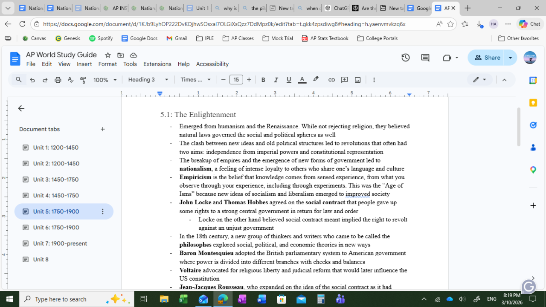This screenshot has width=546, height=307.
Task: Open the Spotify bookmark
Action: (101, 38)
